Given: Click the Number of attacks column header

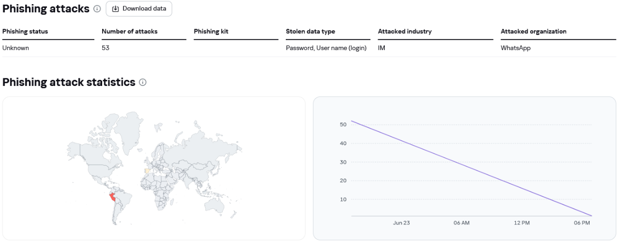Looking at the screenshot, I should 129,31.
